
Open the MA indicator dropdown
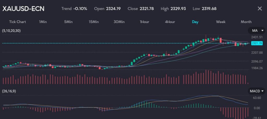point(256,31)
